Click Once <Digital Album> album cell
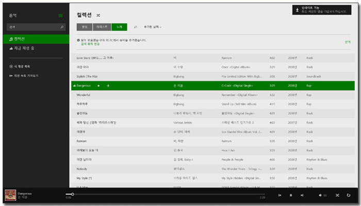Viewport: 361px width, 206px height. [x=236, y=67]
